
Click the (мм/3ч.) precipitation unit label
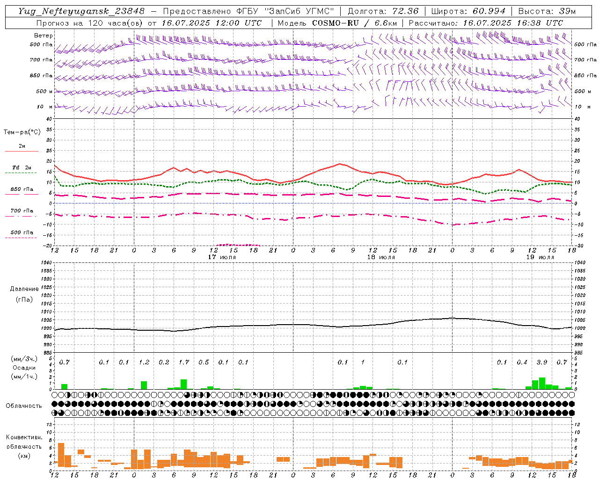[24, 359]
